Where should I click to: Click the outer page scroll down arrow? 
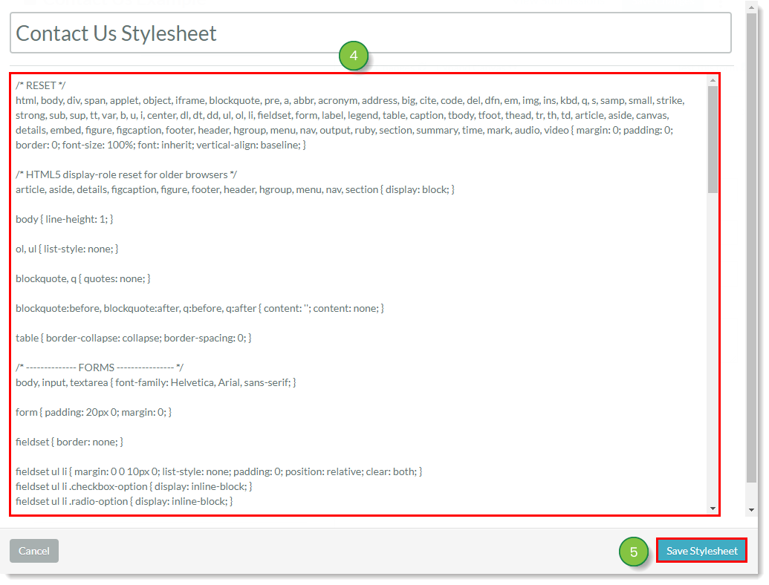click(751, 510)
